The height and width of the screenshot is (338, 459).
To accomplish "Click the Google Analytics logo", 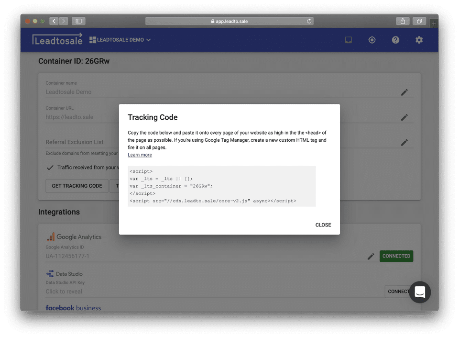I will point(74,237).
